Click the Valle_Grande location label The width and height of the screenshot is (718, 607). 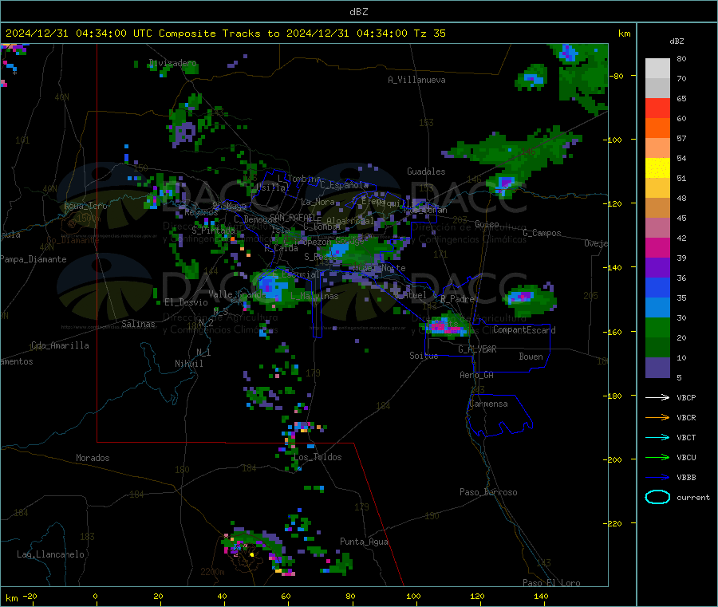click(237, 294)
